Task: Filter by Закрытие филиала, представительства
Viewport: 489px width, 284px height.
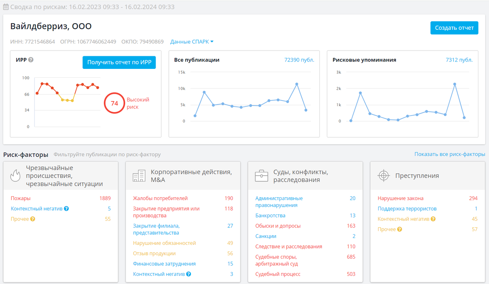Action: 156,229
